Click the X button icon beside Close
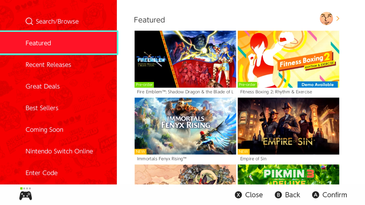The image size is (365, 205). tap(238, 195)
